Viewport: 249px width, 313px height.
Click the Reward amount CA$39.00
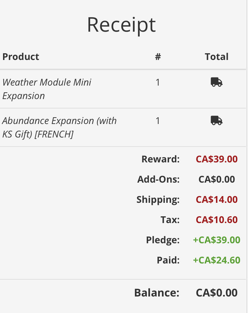(217, 159)
